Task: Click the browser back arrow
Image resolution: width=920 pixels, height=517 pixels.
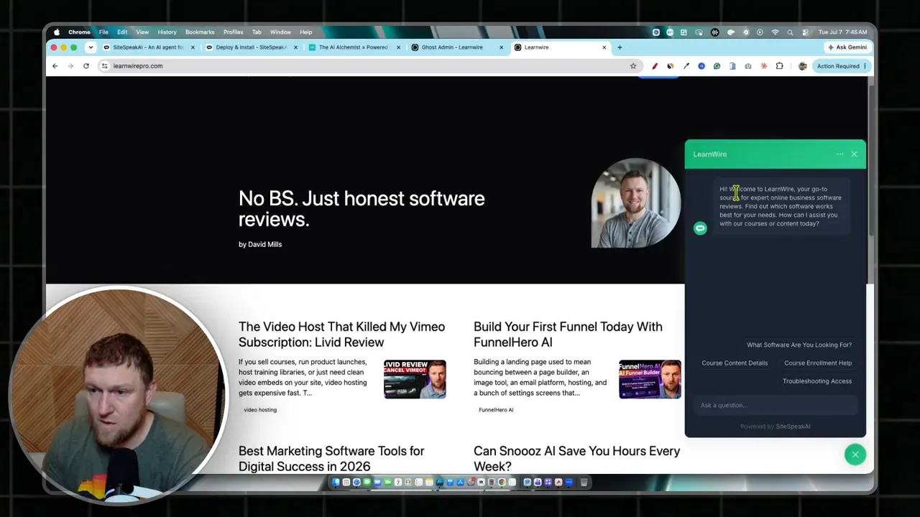Action: point(55,66)
